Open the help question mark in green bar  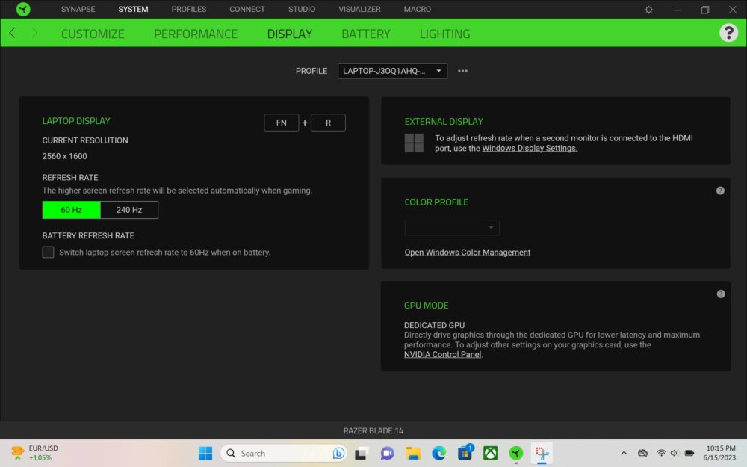728,33
